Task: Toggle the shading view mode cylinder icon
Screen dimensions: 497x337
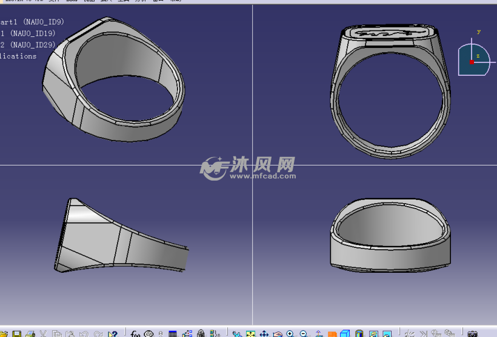Action: (359, 334)
